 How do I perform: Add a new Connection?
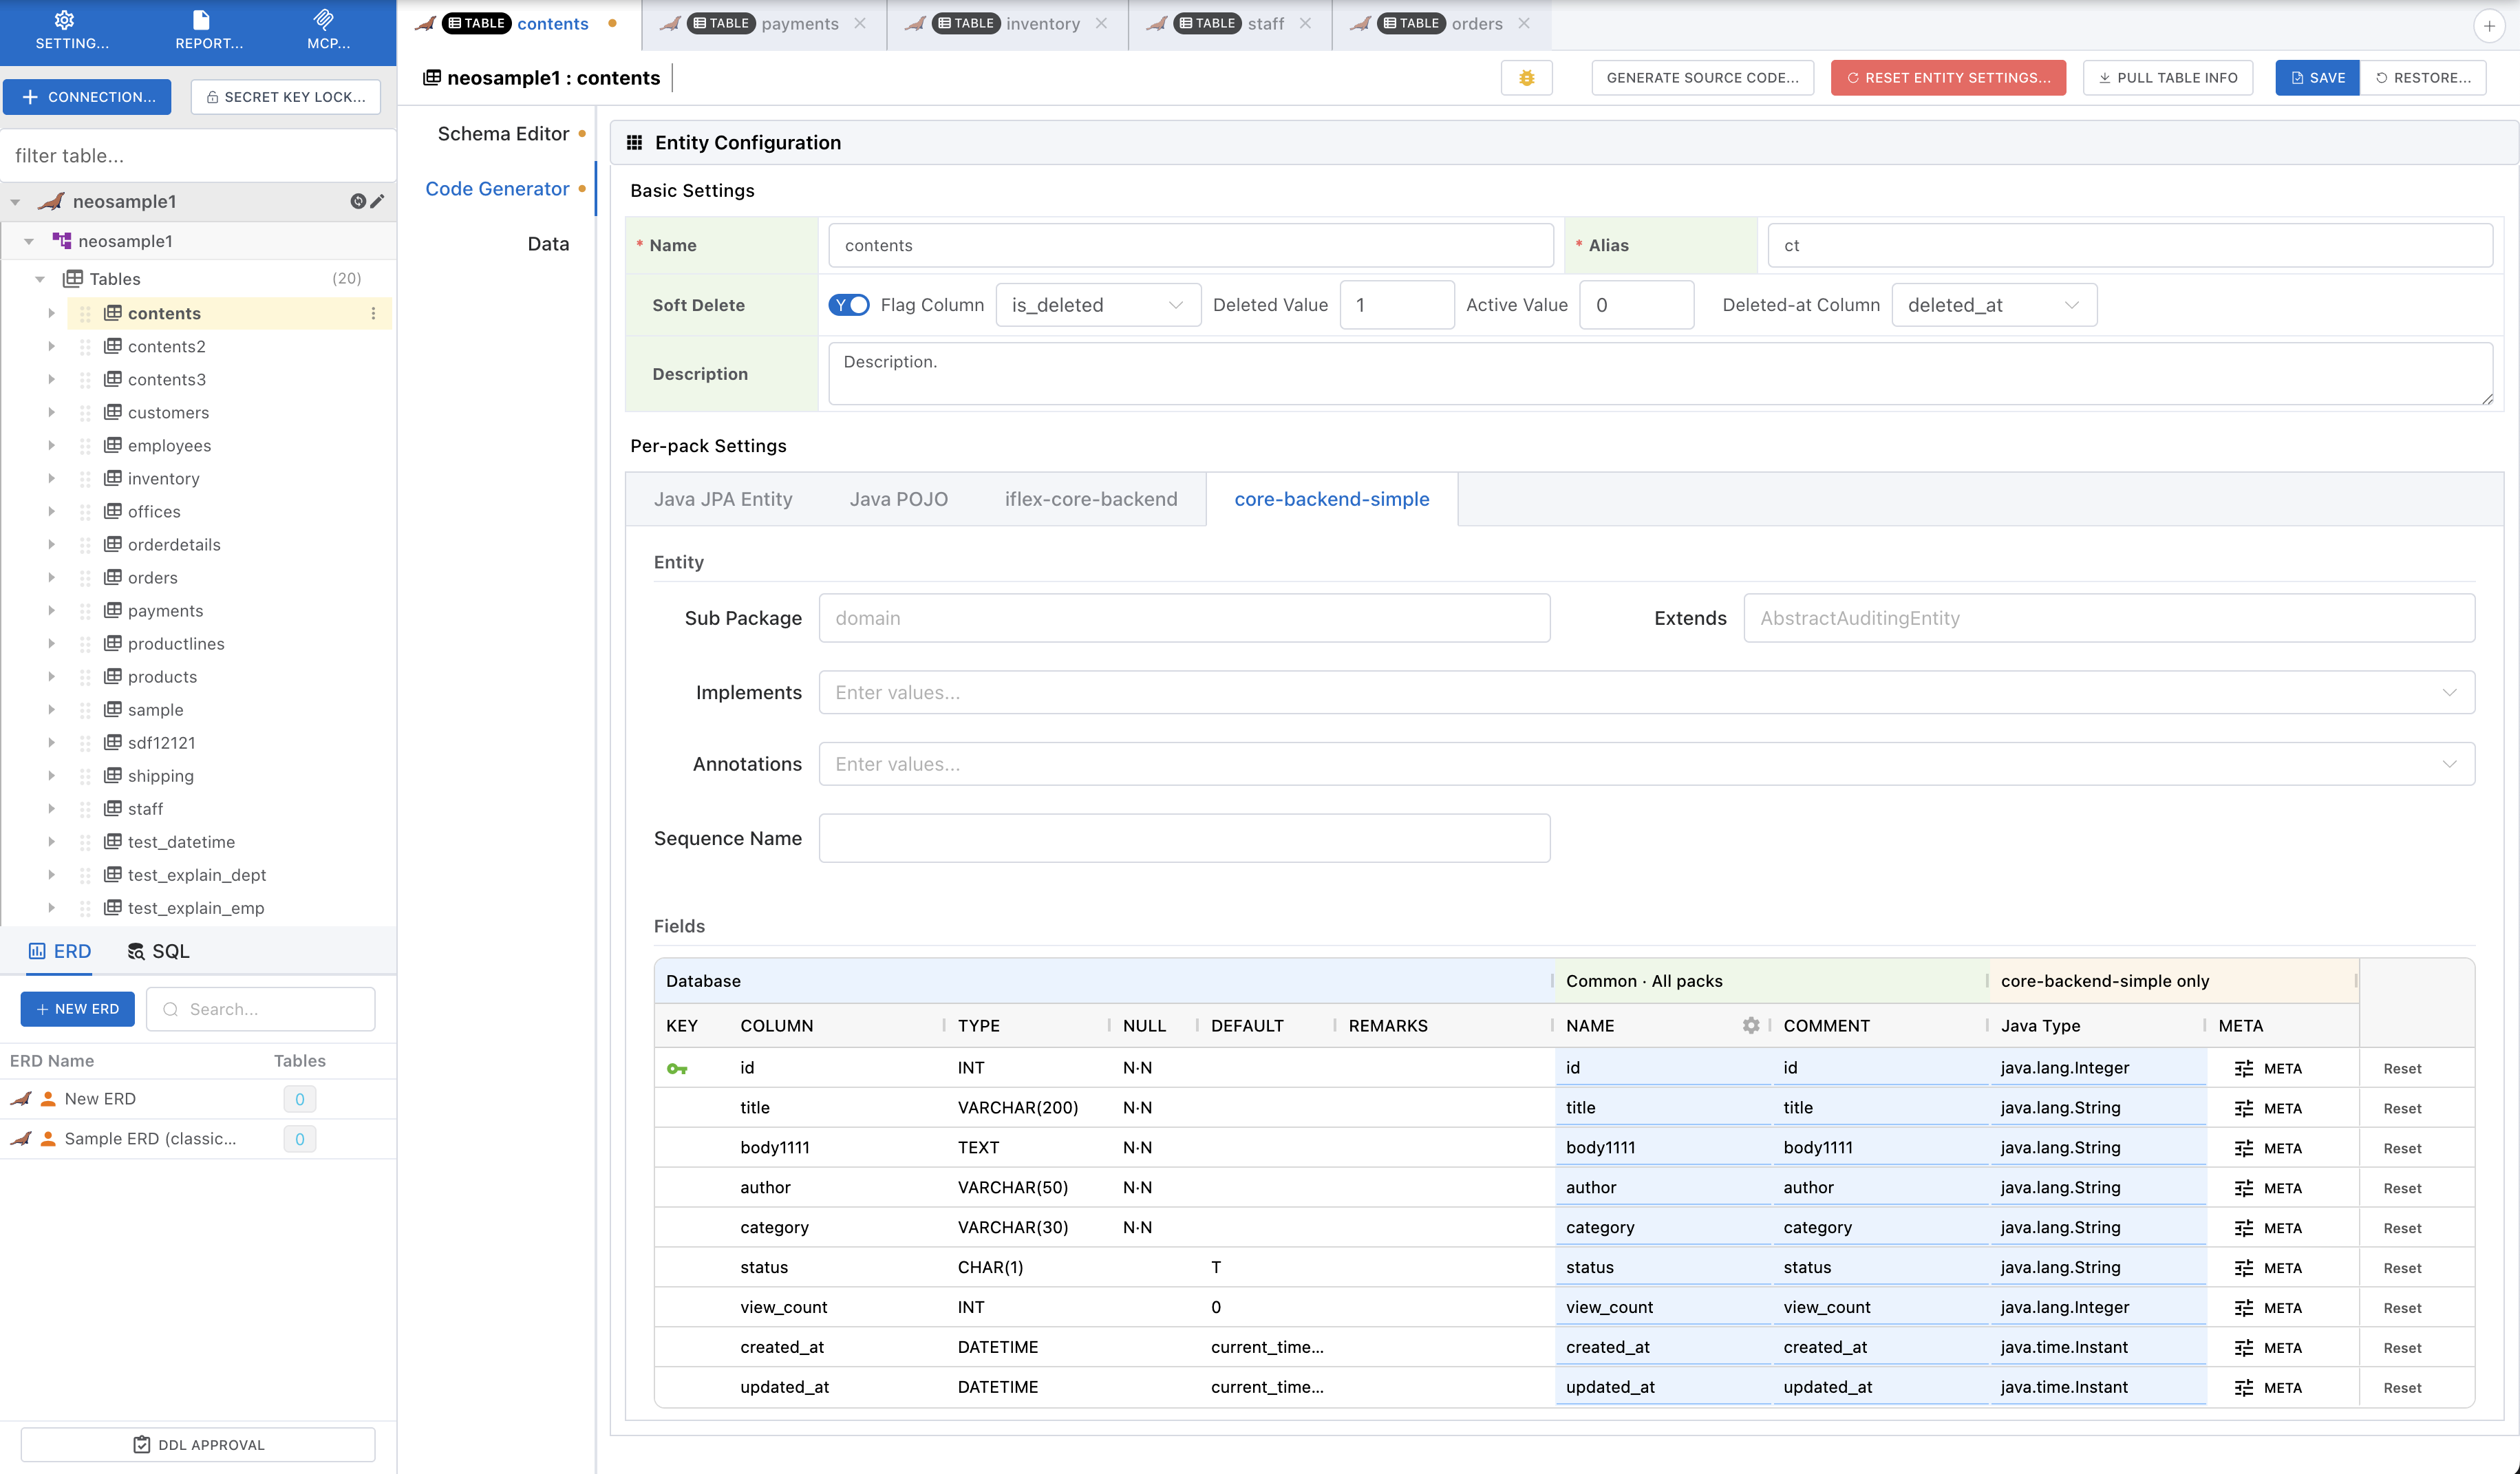87,97
